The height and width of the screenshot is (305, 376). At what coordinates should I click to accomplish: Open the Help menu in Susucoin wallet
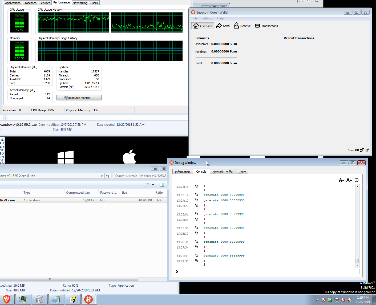[x=220, y=18]
